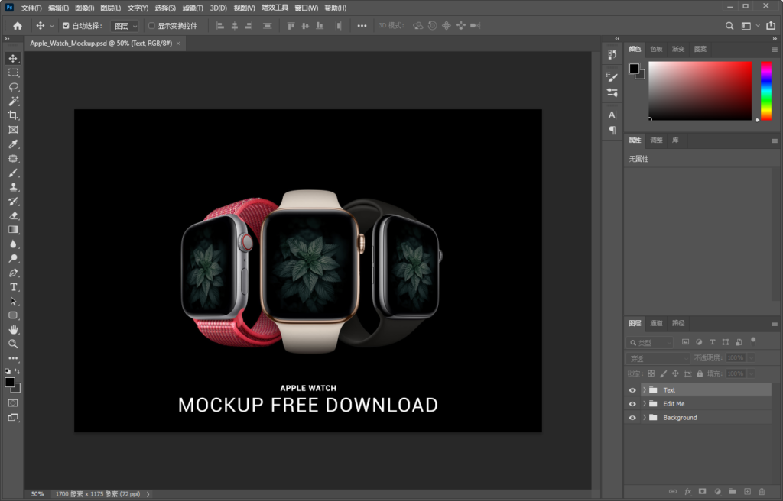Select the Hand tool
Image resolution: width=783 pixels, height=501 pixels.
click(x=13, y=329)
